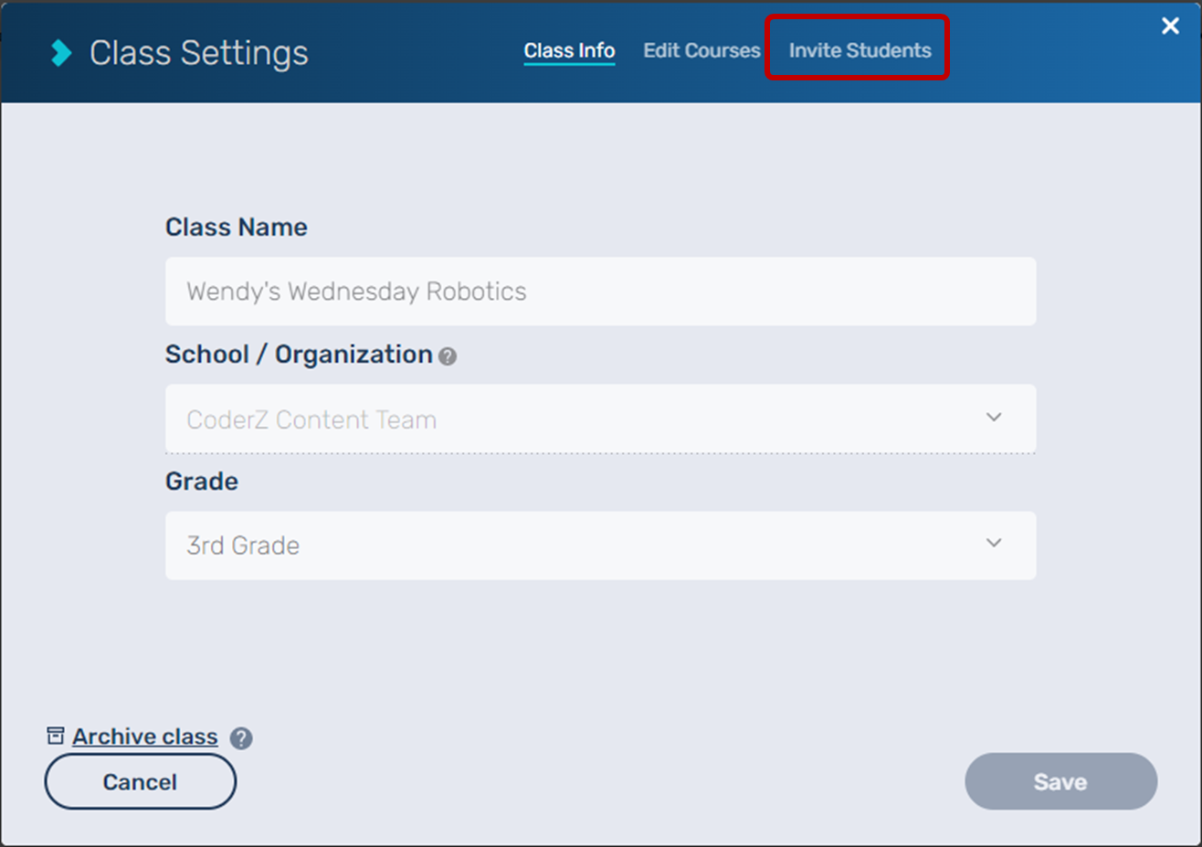Click the School / Organization help icon

click(448, 356)
